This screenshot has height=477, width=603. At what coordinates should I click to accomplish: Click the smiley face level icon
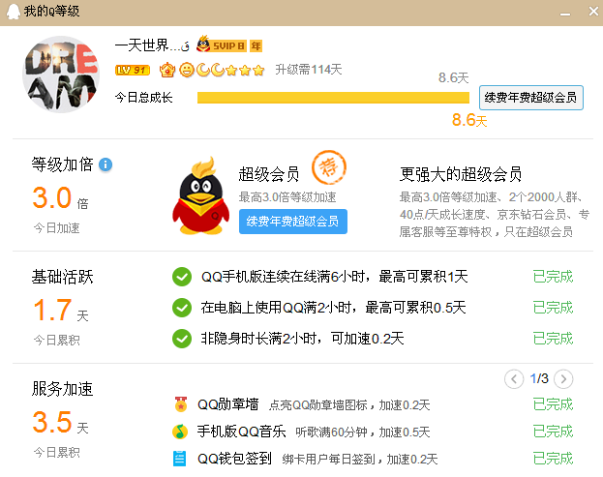(187, 70)
